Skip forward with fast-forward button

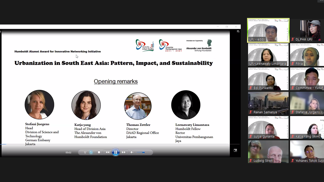(124, 152)
